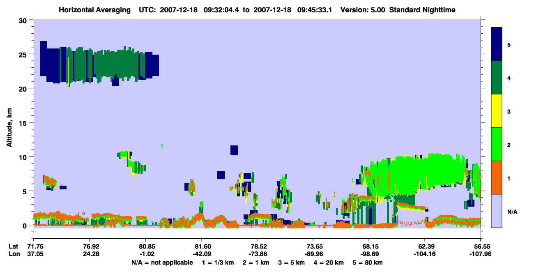Click the latitude value '62.39'
Screen dimensions: 534x274
coord(425,246)
